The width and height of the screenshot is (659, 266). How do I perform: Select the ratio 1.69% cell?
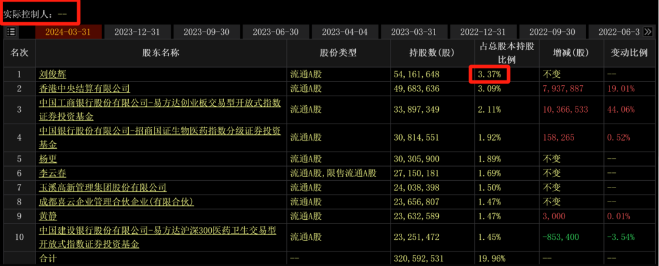click(x=489, y=173)
